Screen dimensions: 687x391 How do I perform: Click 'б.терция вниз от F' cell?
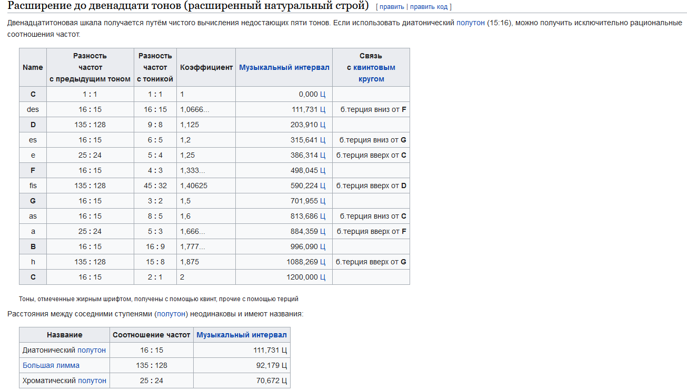click(371, 109)
